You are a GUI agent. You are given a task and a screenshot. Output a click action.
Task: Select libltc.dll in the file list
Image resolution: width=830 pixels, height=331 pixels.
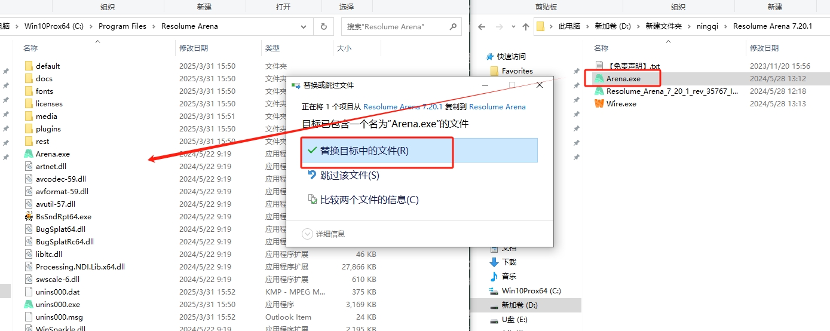click(49, 254)
